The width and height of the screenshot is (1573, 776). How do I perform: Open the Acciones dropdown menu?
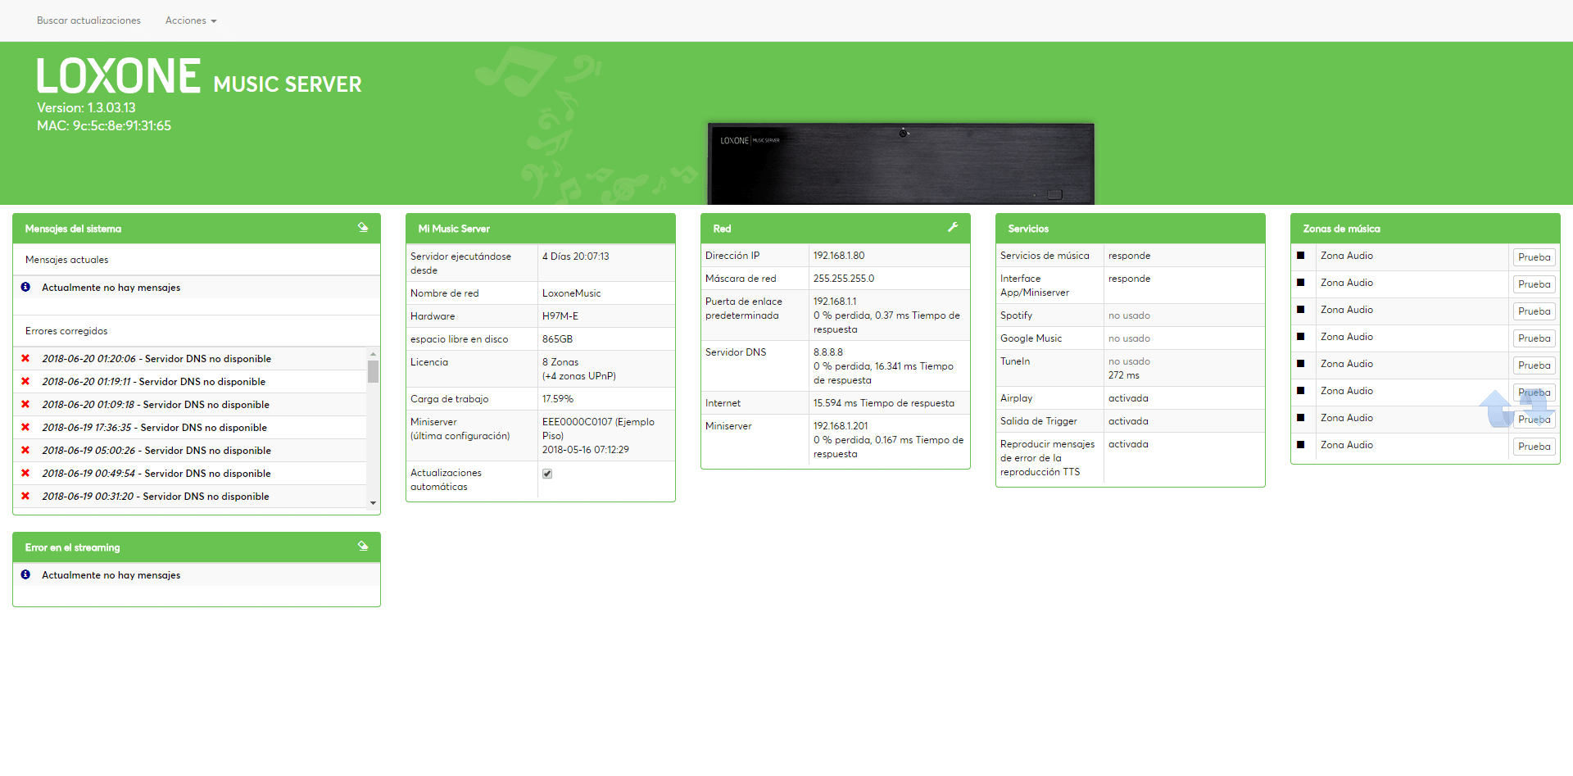[191, 20]
